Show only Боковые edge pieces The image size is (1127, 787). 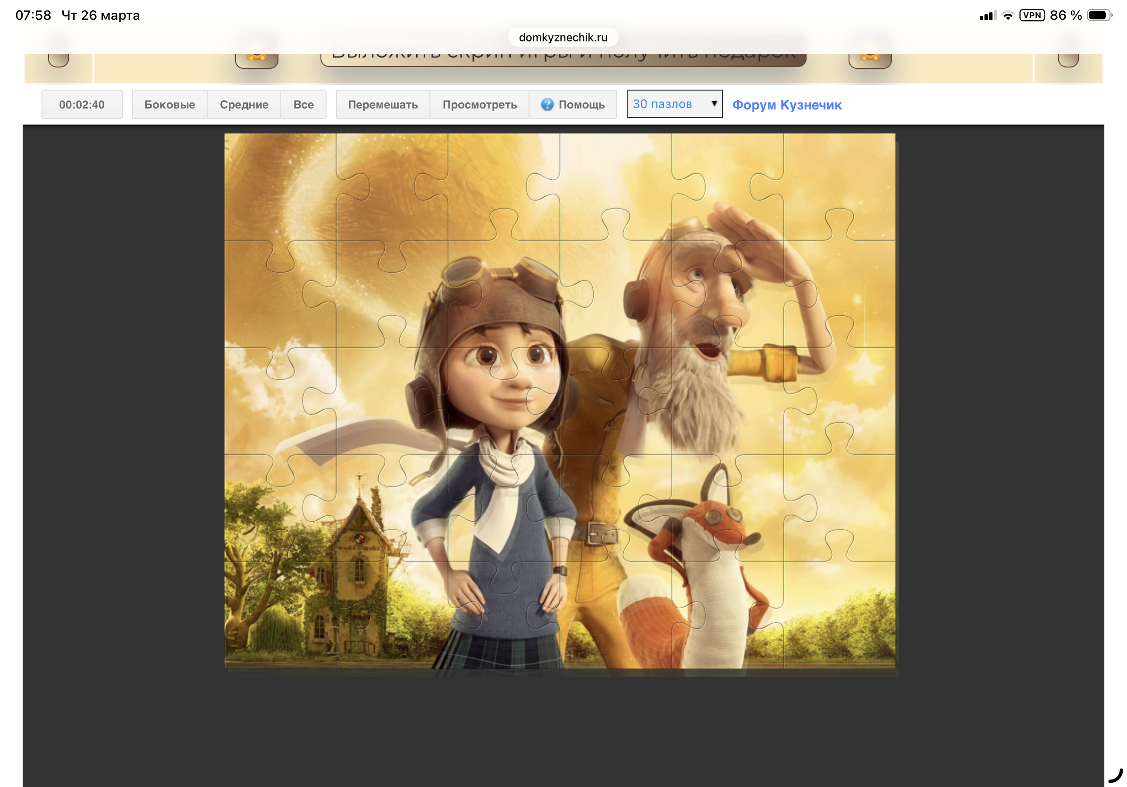tap(169, 104)
